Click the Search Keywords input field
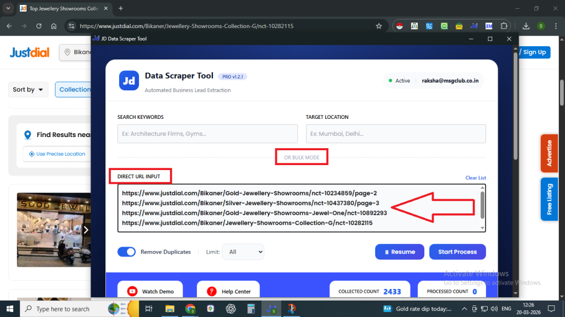 207,134
